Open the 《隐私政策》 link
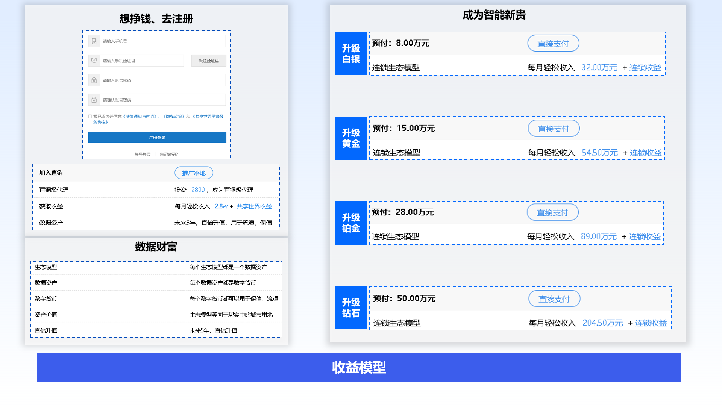Viewport: 722px width, 406px height. [x=173, y=117]
